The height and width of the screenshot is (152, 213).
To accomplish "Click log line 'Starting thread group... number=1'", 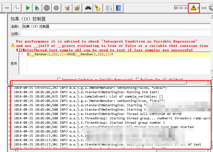I will [x=112, y=118].
